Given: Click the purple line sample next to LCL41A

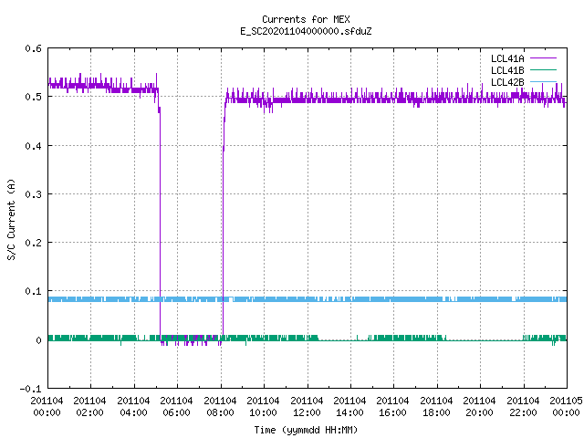Looking at the screenshot, I should [x=543, y=58].
